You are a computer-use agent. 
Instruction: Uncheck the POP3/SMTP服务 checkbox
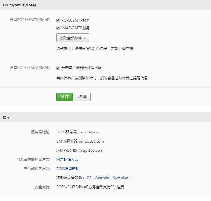click(58, 20)
